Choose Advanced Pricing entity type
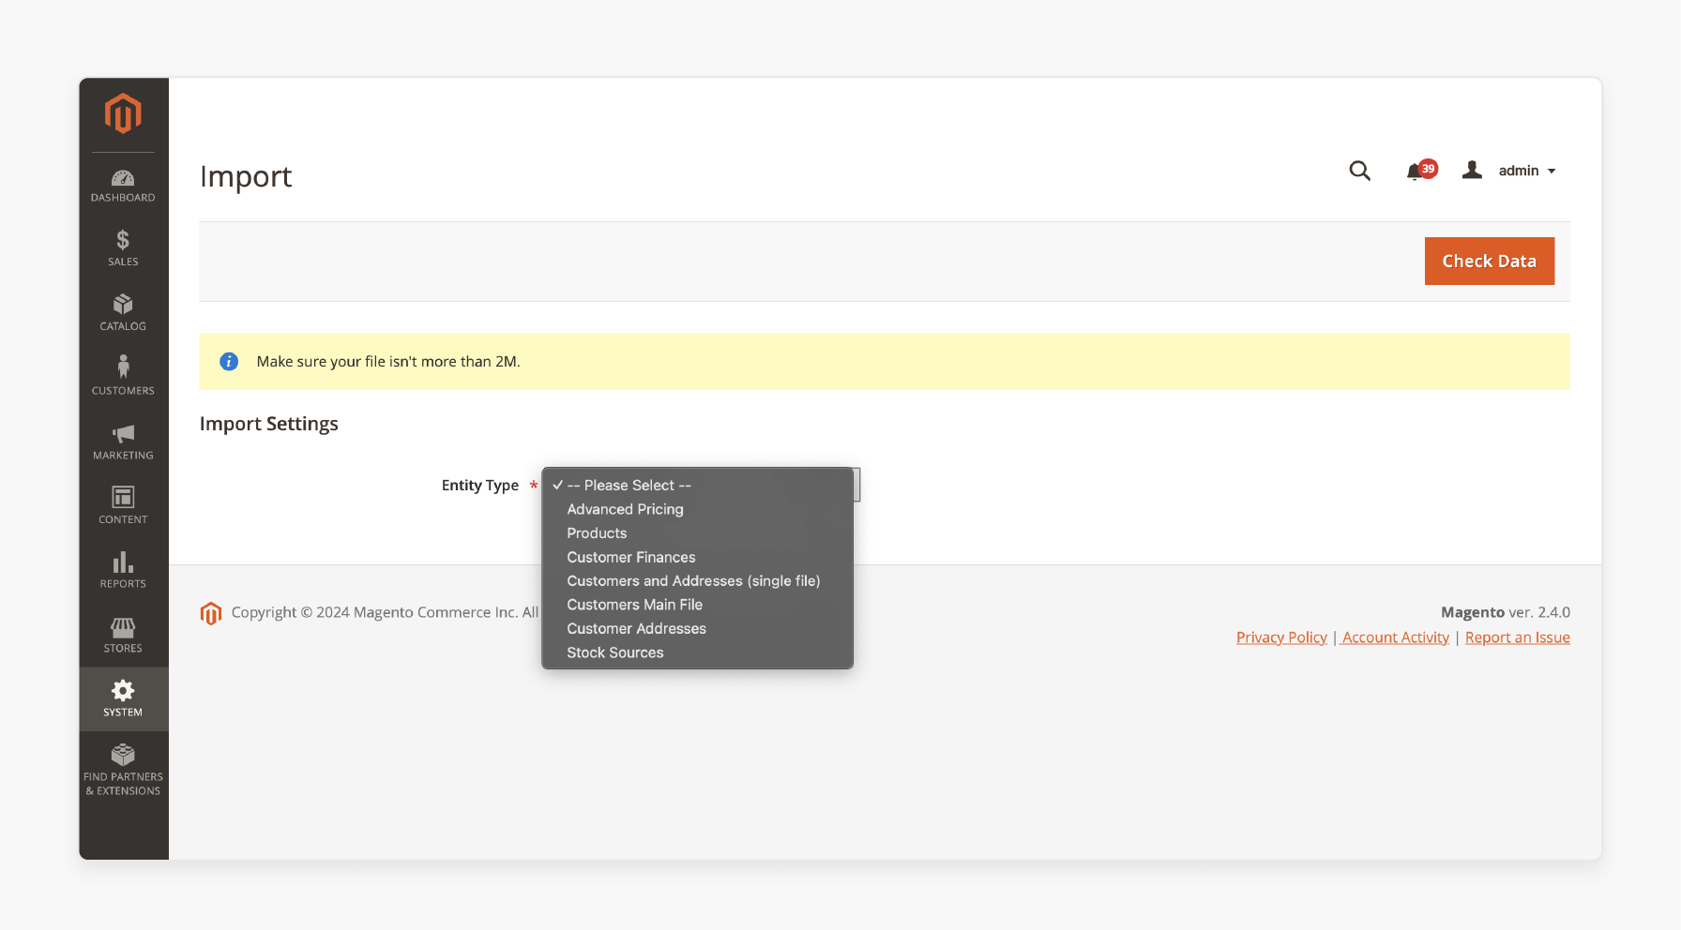Viewport: 1681px width, 930px height. coord(697,509)
